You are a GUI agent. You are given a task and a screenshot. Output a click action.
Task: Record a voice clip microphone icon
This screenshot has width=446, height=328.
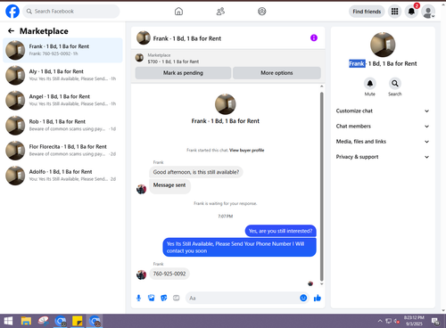pos(138,298)
